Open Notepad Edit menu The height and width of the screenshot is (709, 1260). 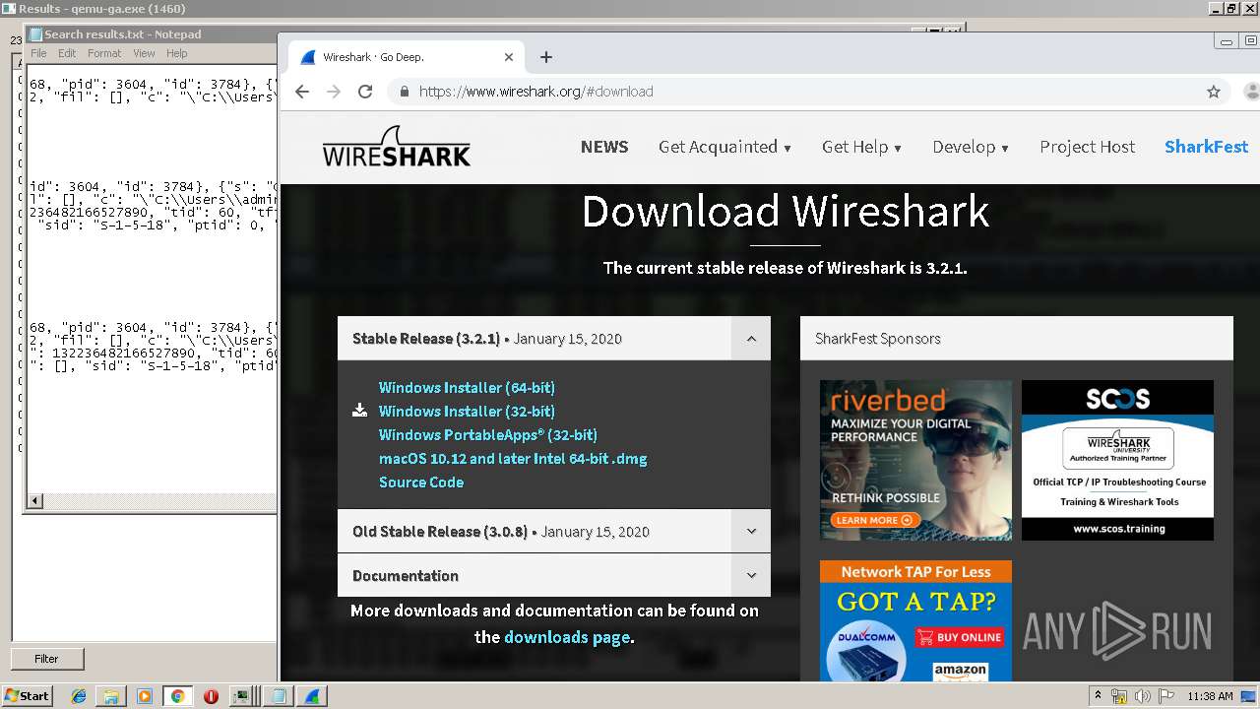click(x=67, y=53)
